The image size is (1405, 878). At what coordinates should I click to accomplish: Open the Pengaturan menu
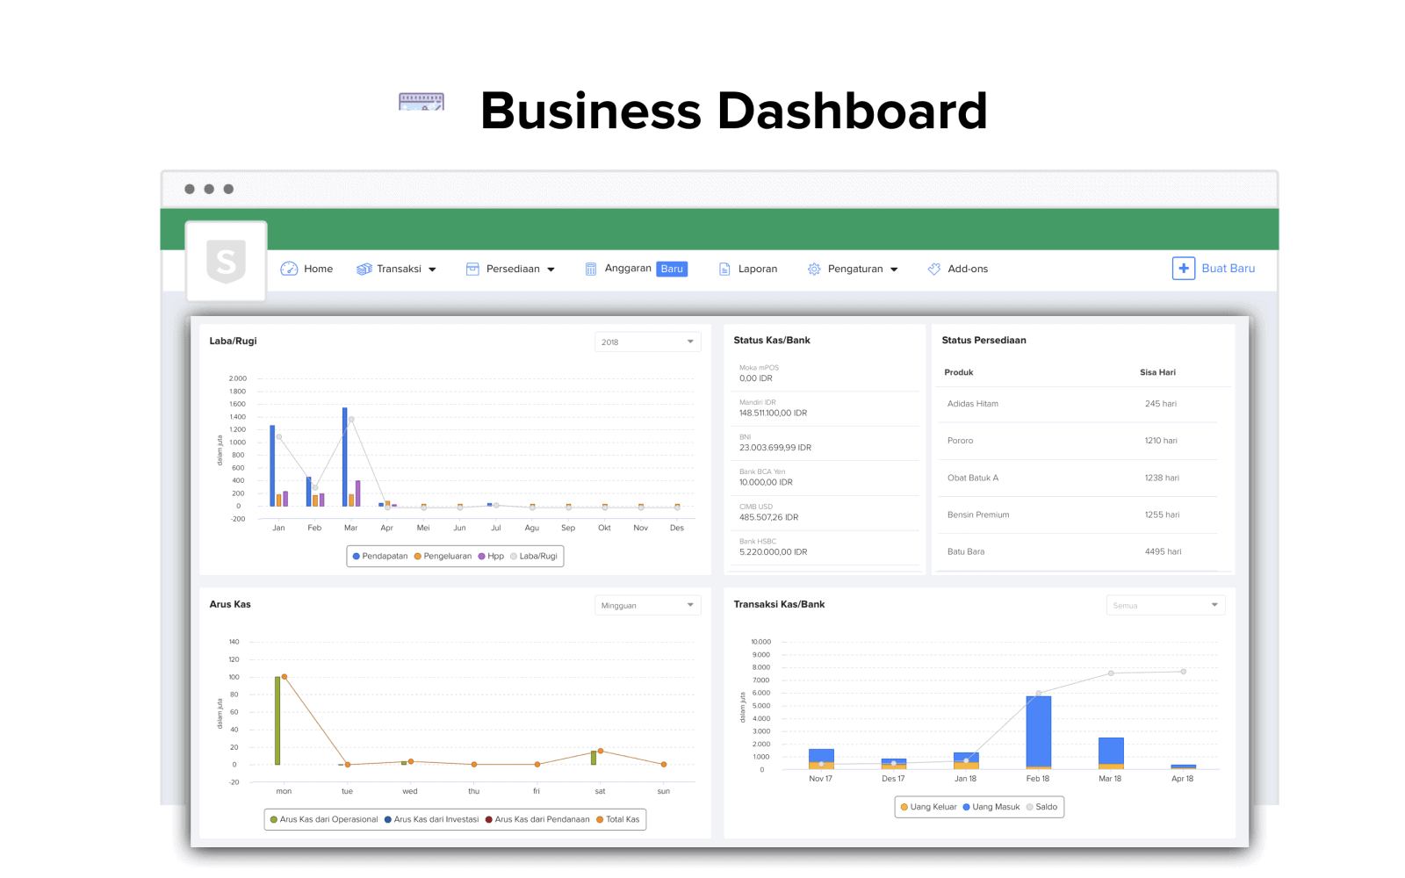tap(855, 269)
